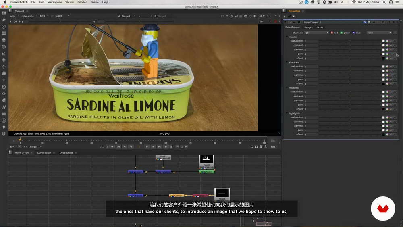Click the Read node thumbnail with black image
The image size is (403, 227).
(222, 193)
